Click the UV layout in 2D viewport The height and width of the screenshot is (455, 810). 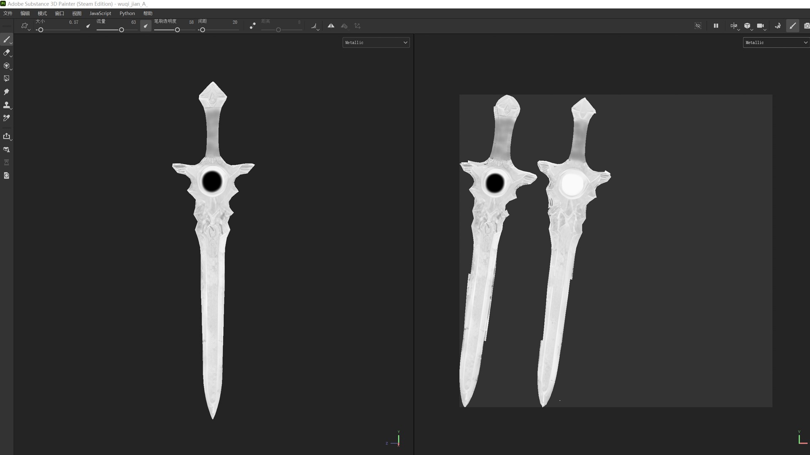616,251
